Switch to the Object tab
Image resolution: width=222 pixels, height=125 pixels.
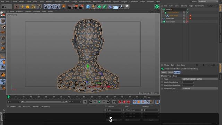pyautogui.click(x=177, y=72)
